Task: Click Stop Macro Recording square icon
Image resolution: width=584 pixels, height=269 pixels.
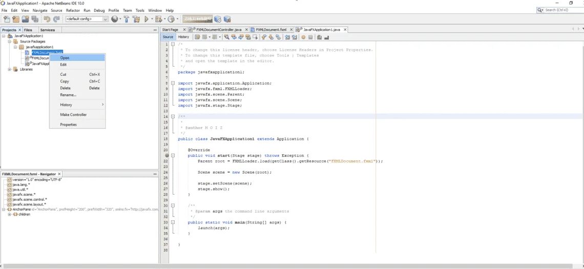Action: coord(310,37)
